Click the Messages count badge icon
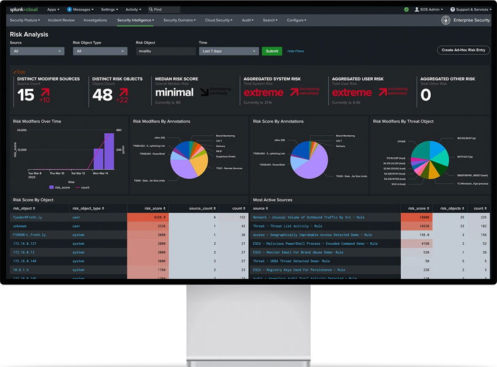Image resolution: width=497 pixels, height=367 pixels. [69, 10]
